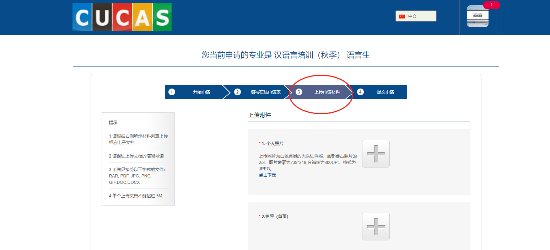Click tip 4 about 5M size limit
The image size is (550, 250).
point(135,196)
